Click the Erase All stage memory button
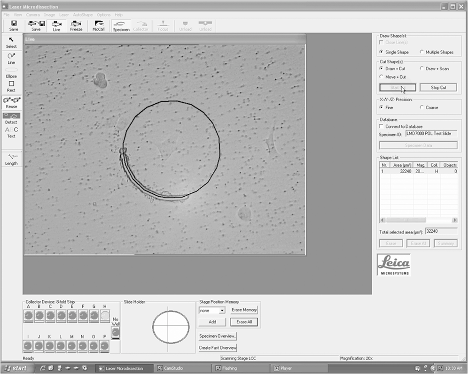 [244, 322]
